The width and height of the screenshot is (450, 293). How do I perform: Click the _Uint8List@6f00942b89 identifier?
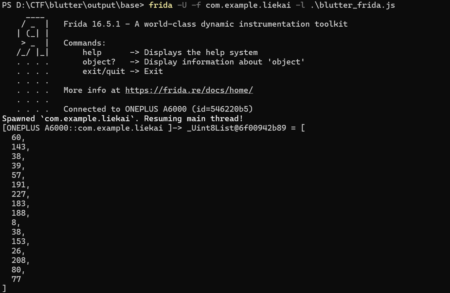tap(237, 128)
